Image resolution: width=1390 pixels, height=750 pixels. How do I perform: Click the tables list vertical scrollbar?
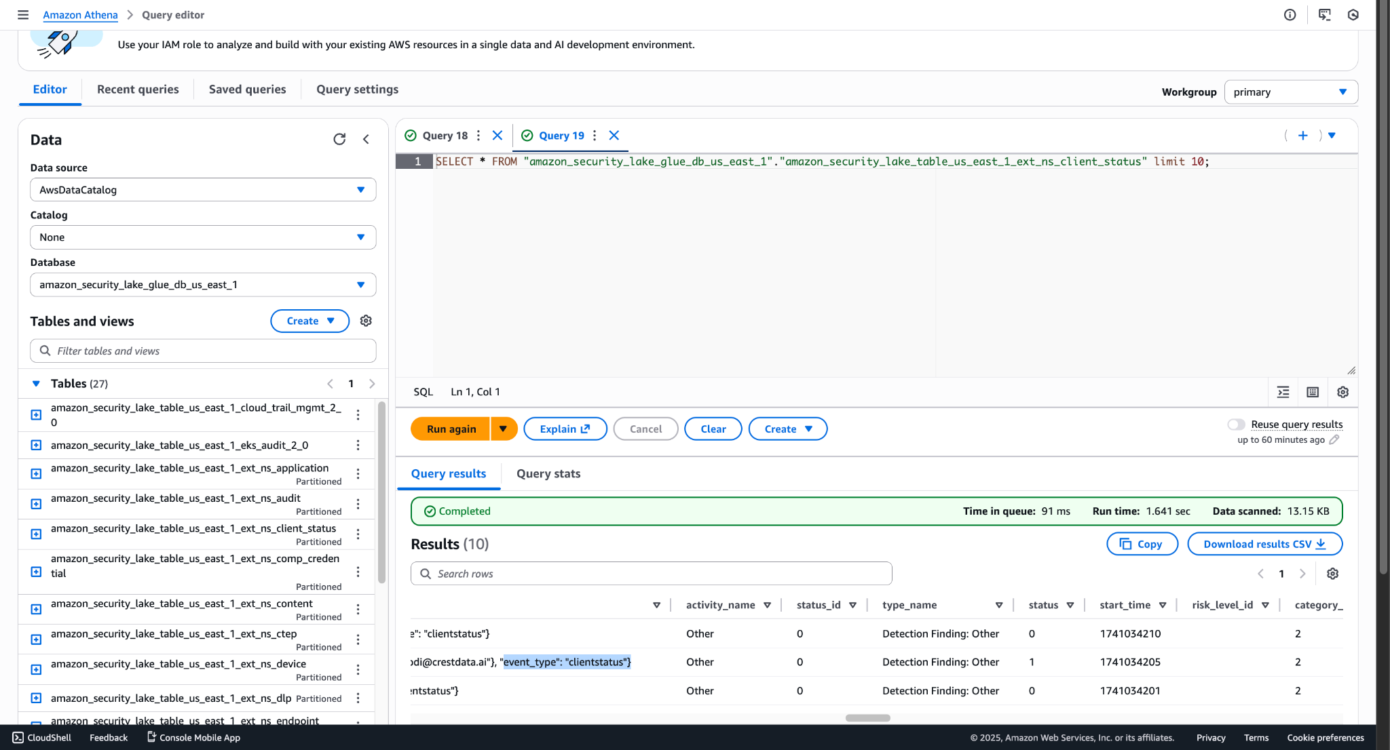tap(382, 493)
